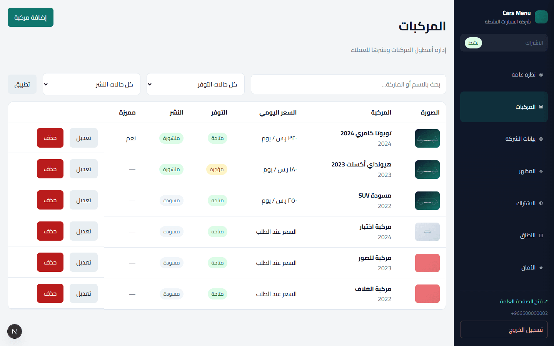Open الاشتراك sidebar menu item

click(504, 203)
